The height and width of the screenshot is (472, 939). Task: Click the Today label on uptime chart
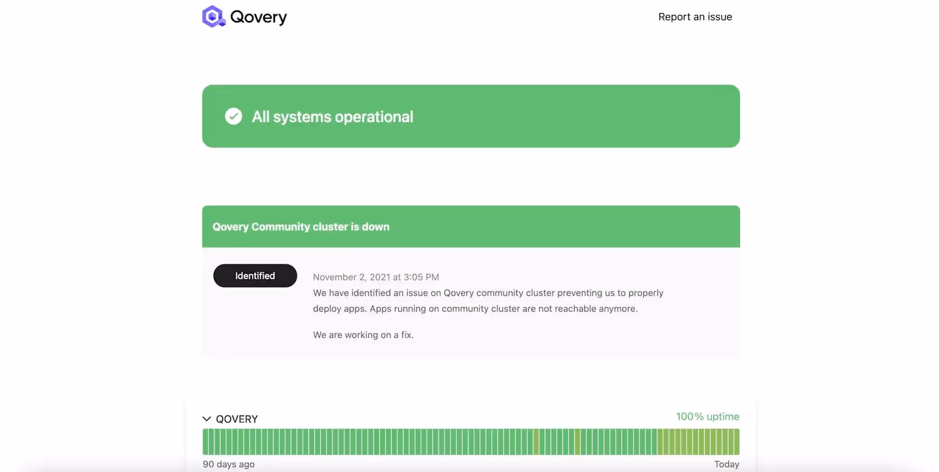(727, 463)
